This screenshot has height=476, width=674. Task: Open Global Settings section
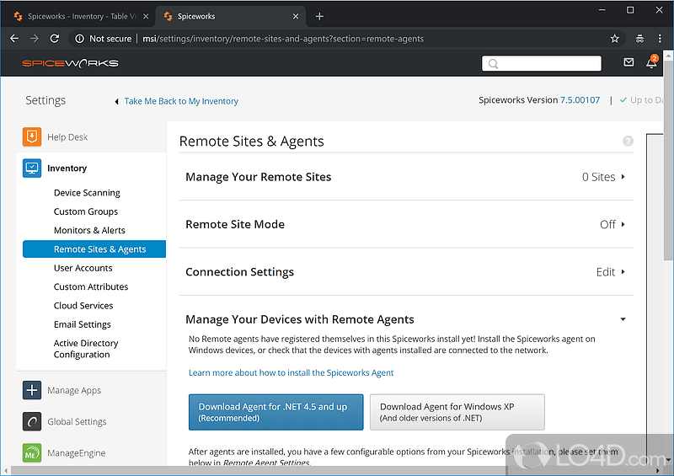point(77,421)
